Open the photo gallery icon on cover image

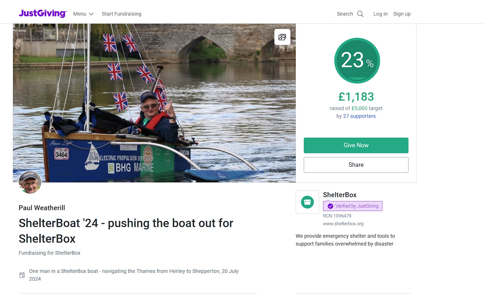coord(282,37)
